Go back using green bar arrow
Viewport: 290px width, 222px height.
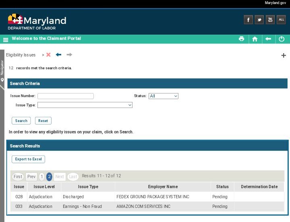268,39
